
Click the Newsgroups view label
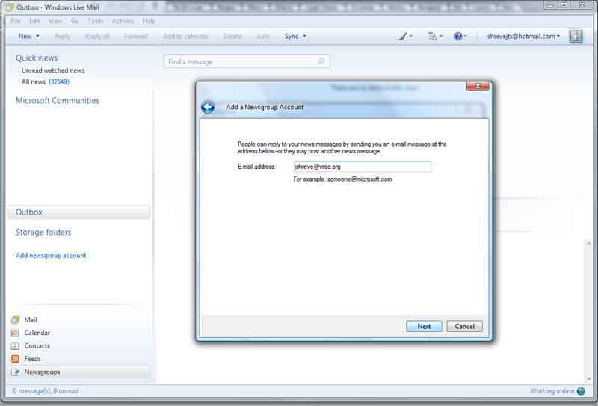click(x=42, y=372)
